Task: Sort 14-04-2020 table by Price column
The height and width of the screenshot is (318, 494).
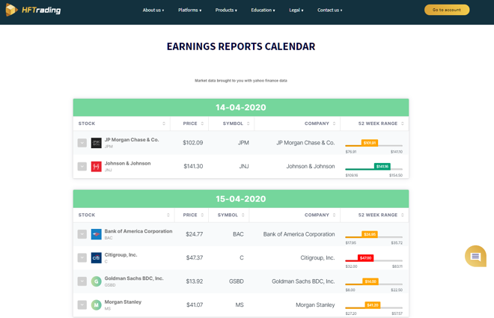Action: 202,123
